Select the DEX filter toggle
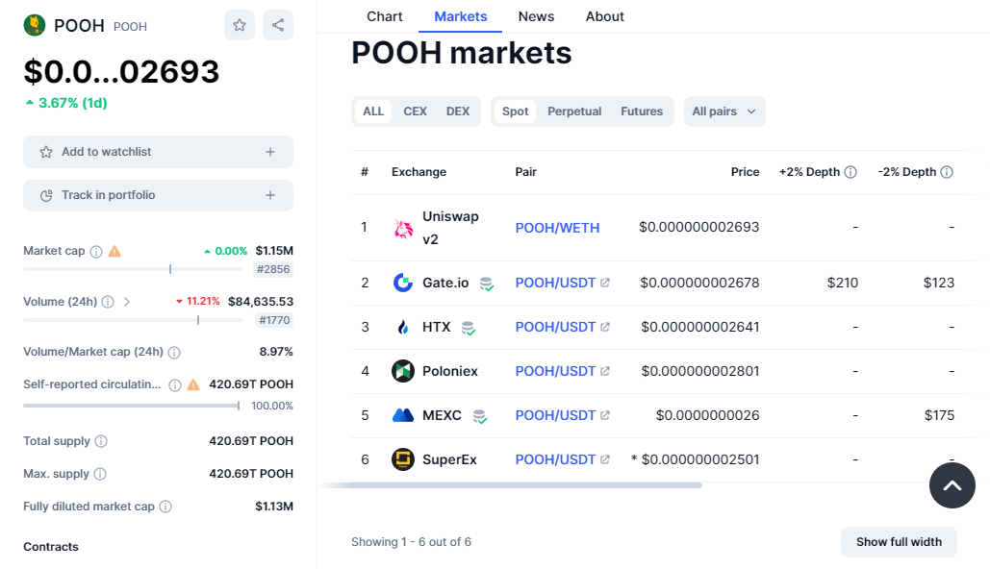 (458, 111)
